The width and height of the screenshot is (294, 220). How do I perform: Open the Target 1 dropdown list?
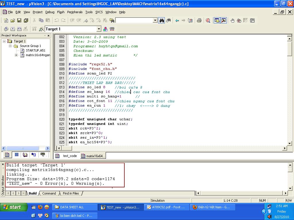(99, 29)
